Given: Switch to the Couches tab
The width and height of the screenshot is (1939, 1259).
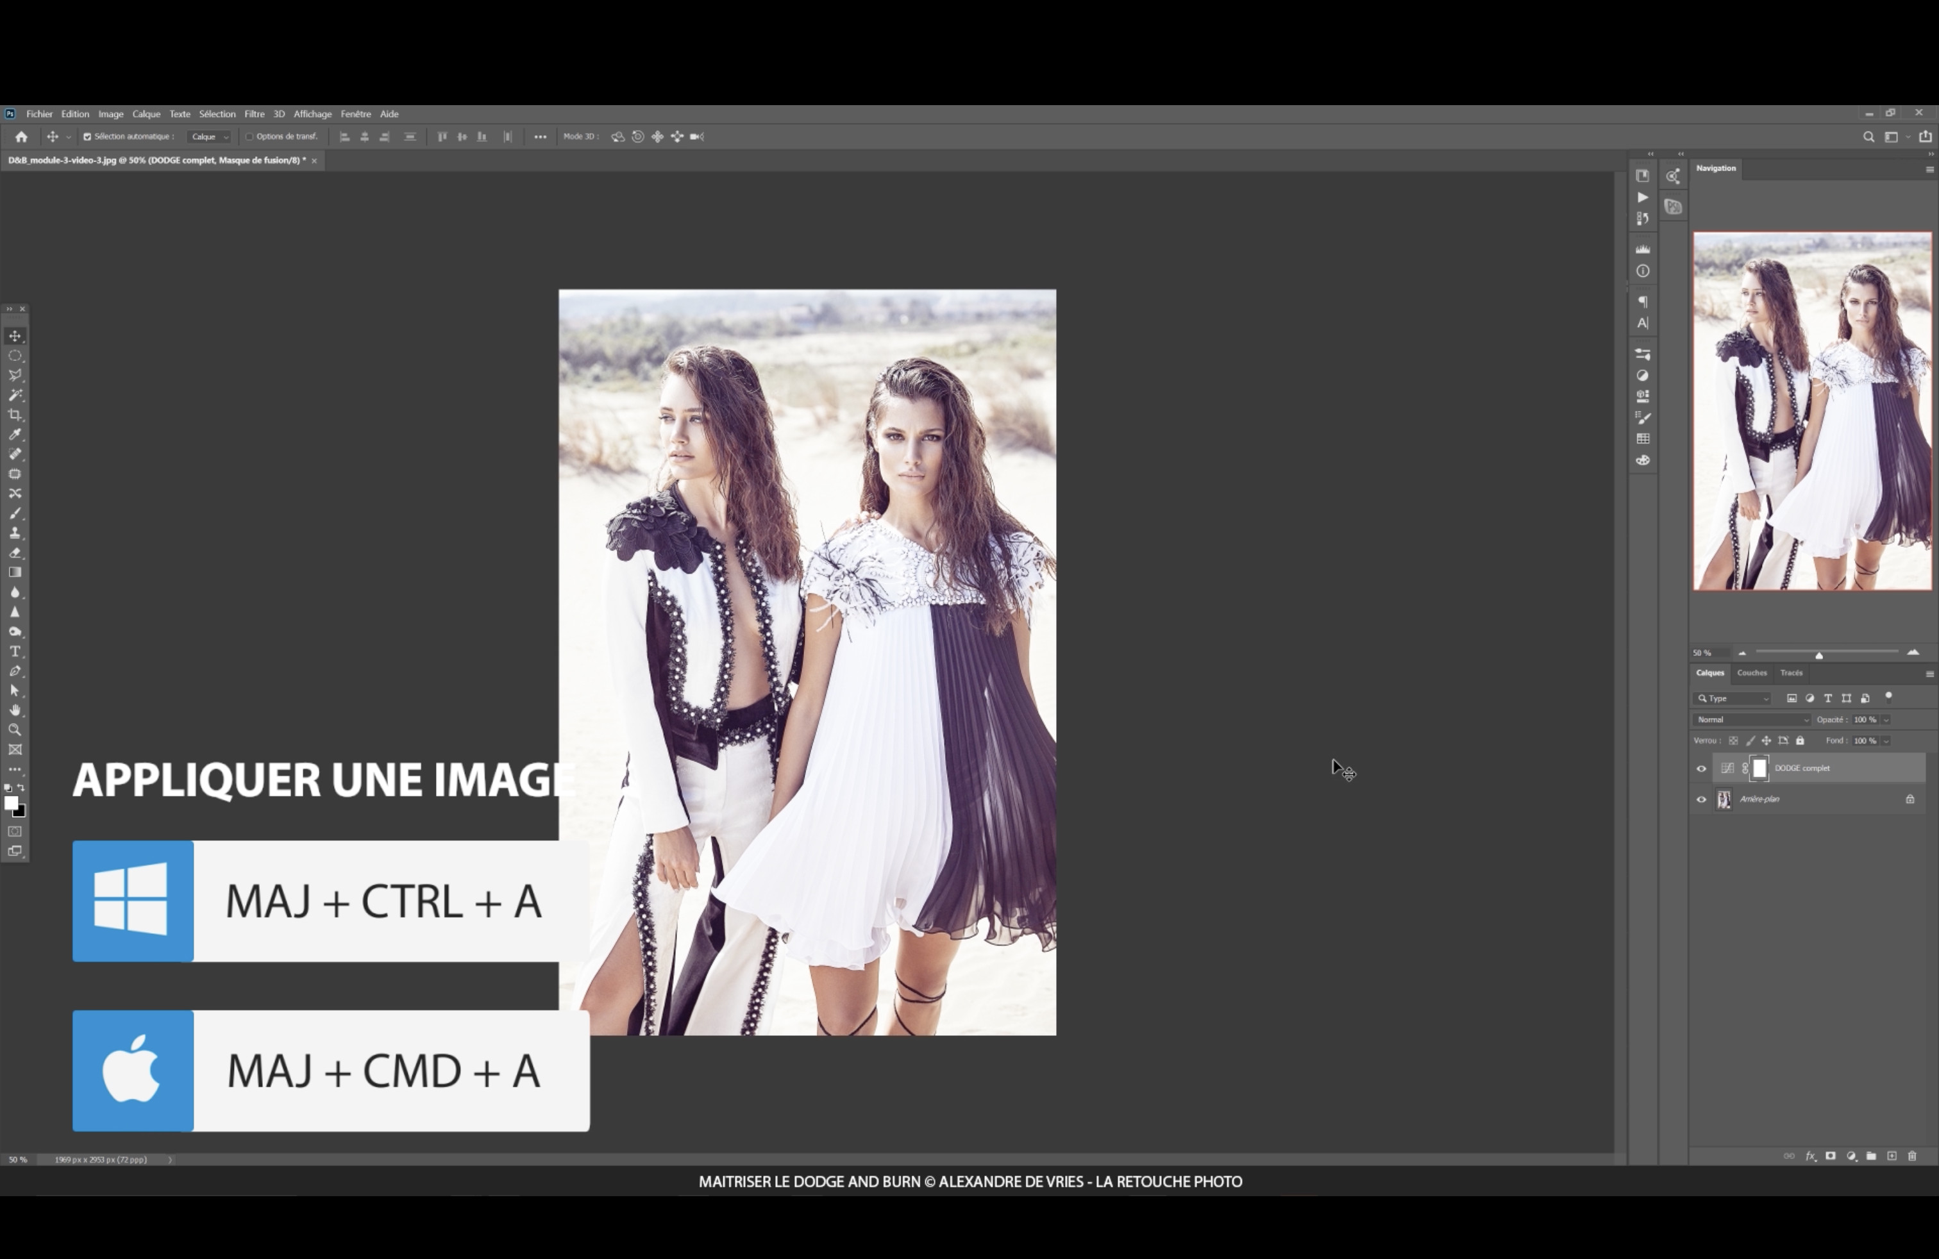Looking at the screenshot, I should point(1752,672).
